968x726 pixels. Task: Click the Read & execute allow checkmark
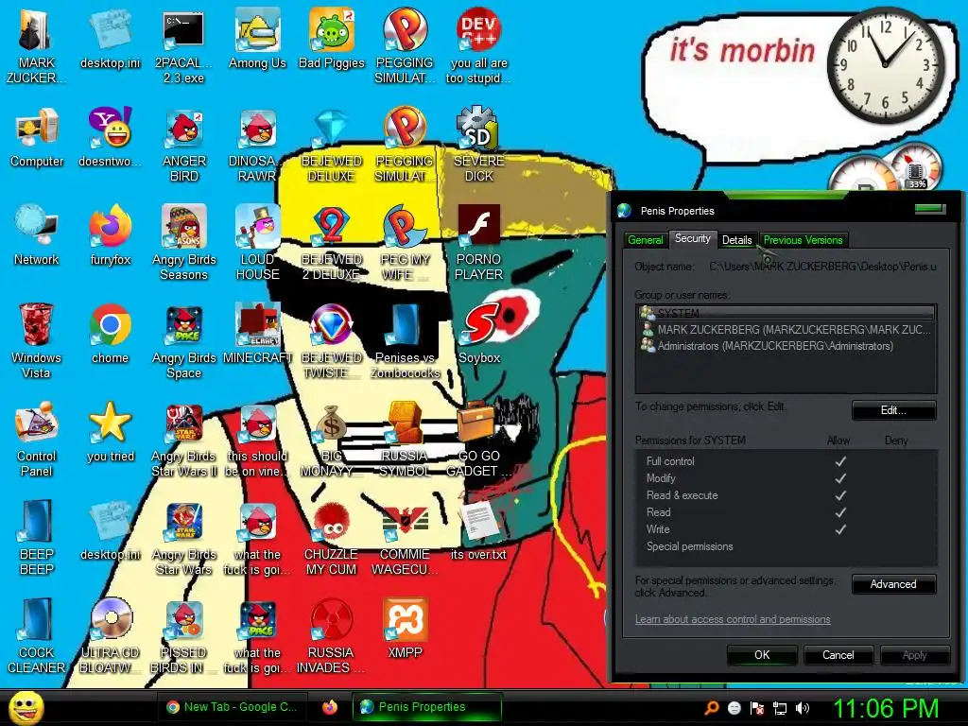click(840, 495)
